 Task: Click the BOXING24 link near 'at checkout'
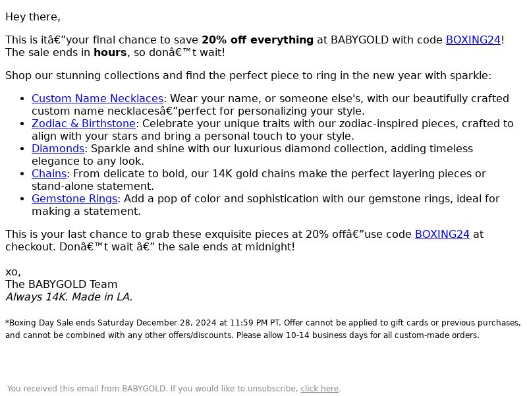point(442,235)
